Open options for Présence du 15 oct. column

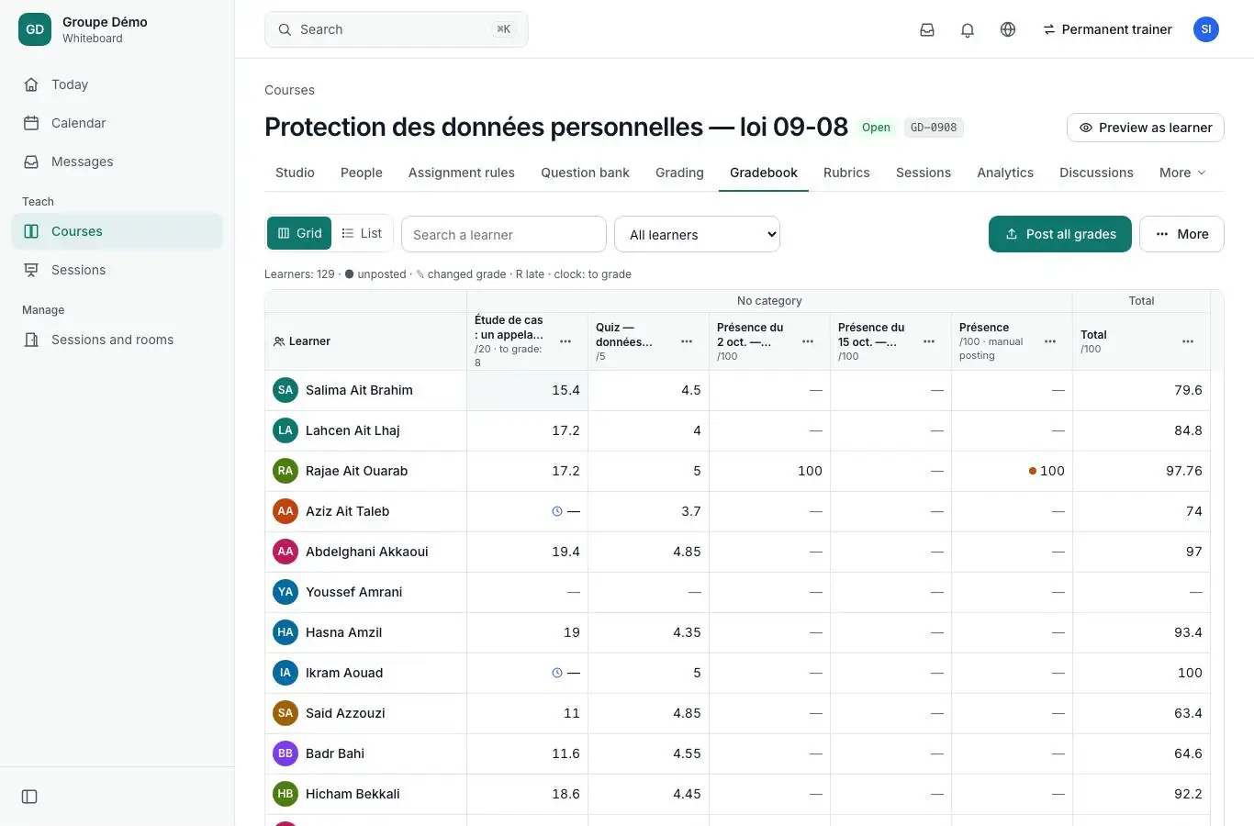tap(929, 341)
